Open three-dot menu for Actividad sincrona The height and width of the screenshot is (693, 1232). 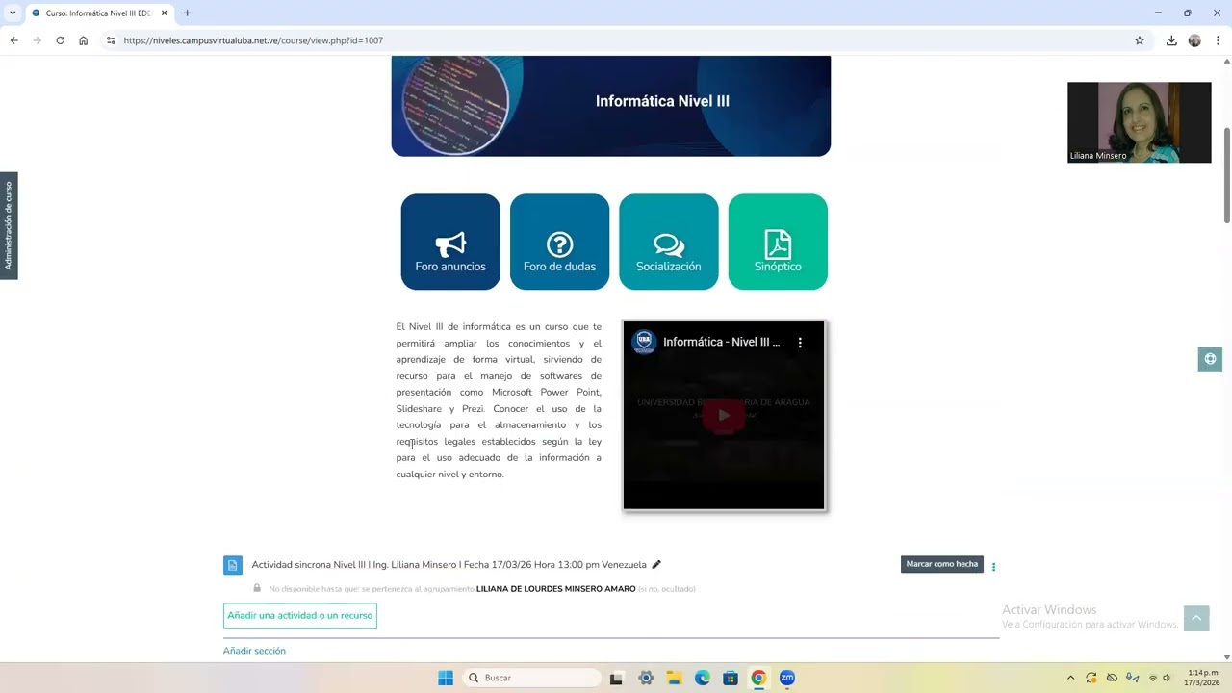click(x=993, y=567)
